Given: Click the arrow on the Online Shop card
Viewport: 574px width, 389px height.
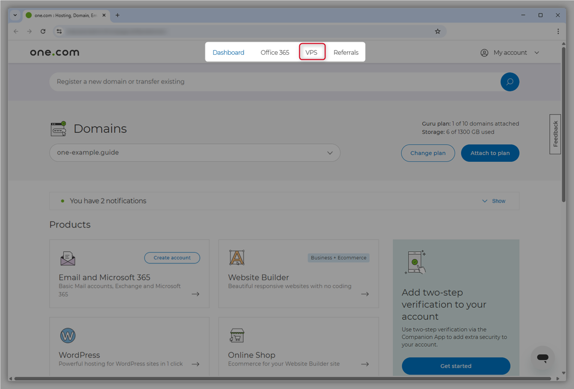Looking at the screenshot, I should pos(365,363).
